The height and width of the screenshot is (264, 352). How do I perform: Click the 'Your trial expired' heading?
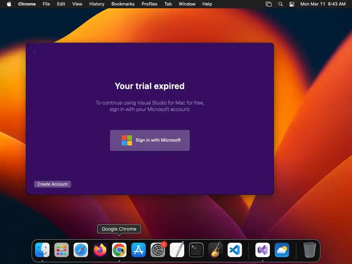coord(150,86)
